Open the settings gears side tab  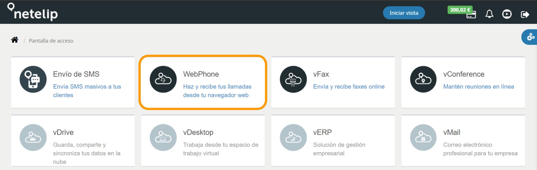pyautogui.click(x=530, y=37)
